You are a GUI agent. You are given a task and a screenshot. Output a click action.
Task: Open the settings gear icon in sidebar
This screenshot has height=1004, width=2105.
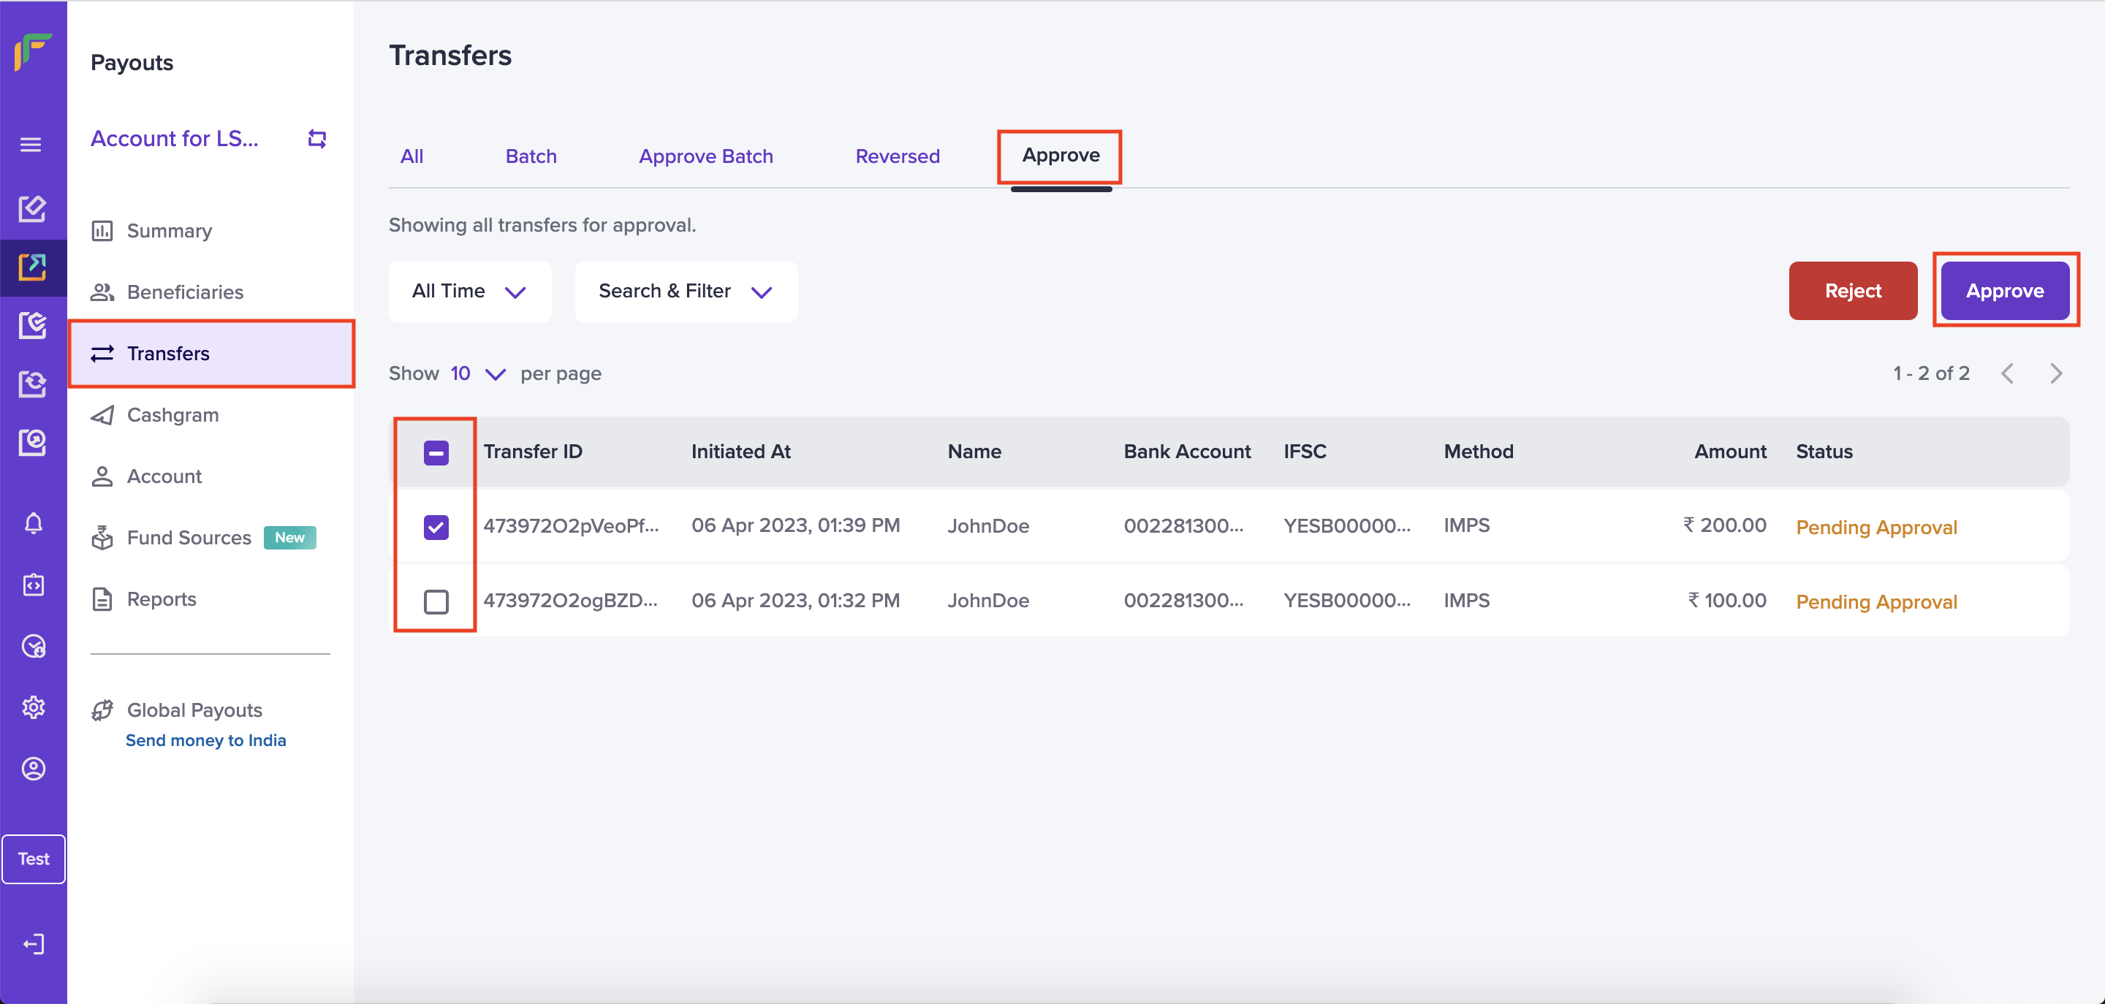pyautogui.click(x=34, y=707)
